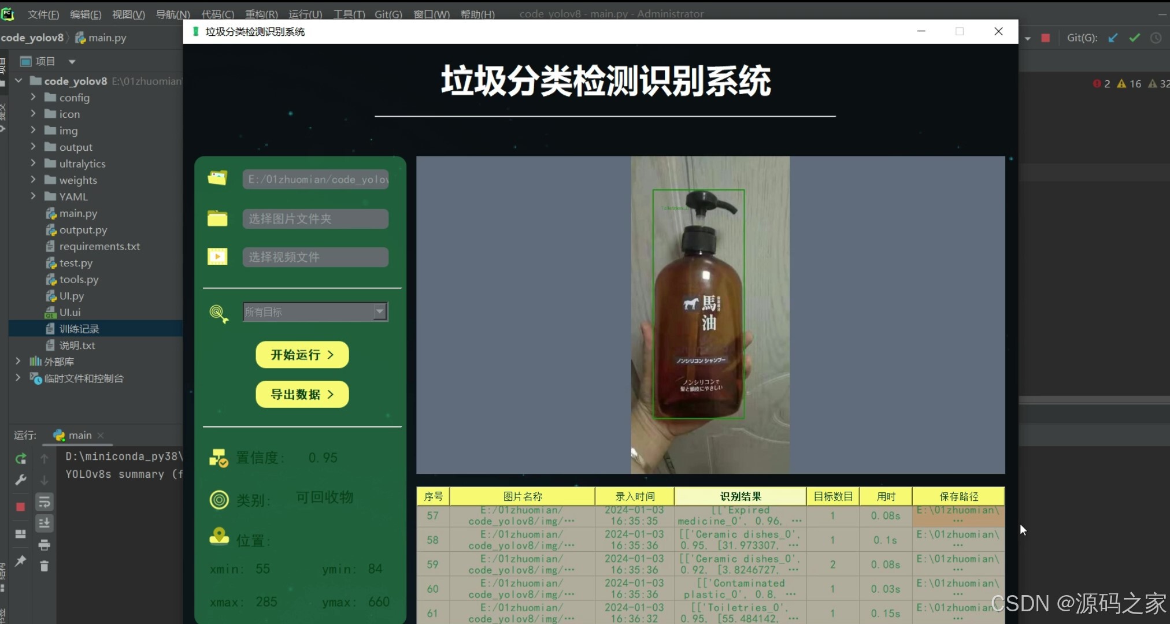Click scroll to end icon in console

pos(45,523)
